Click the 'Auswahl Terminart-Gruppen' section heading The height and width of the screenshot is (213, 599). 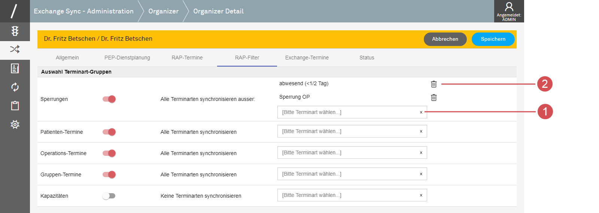click(x=76, y=72)
